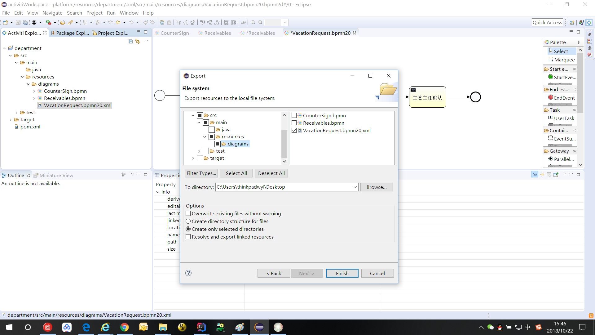Uncheck the VacationRequest.bpmn20.xml checkbox
This screenshot has height=335, width=595.
click(294, 130)
